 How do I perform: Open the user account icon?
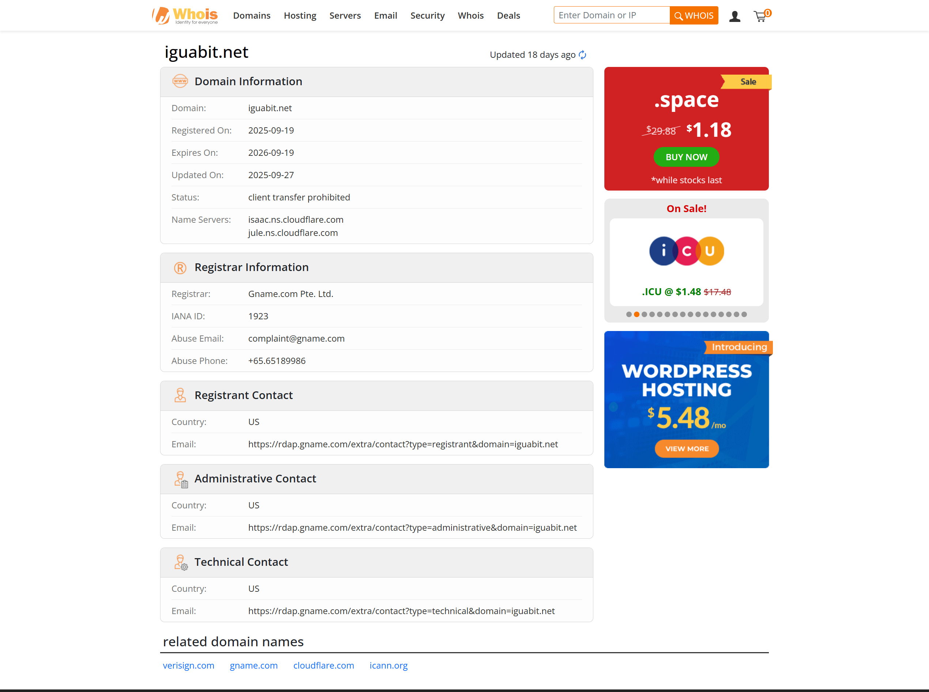click(734, 16)
